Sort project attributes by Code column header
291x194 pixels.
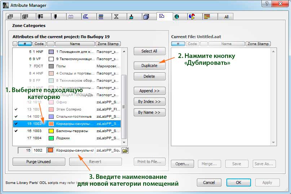click(39, 44)
